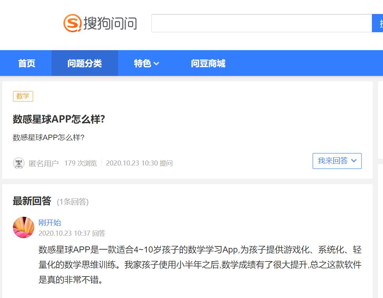Click the 2020.10.23 10:30 提问 timestamp

click(139, 163)
